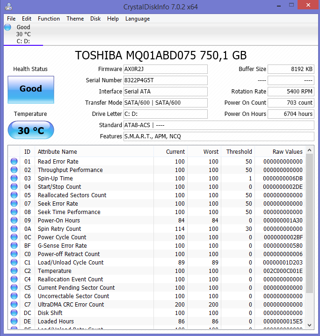Click the Serial Number field 8322P4G5T

pos(166,80)
